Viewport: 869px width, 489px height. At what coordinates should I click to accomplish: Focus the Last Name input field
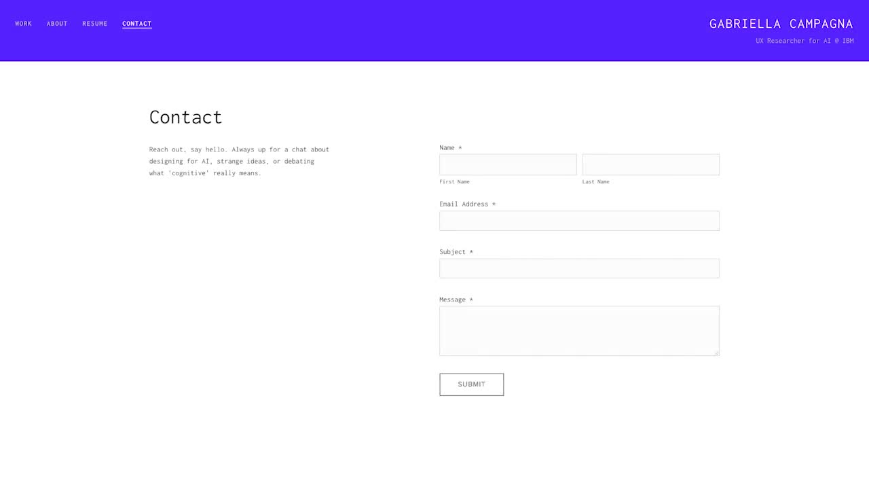(650, 164)
